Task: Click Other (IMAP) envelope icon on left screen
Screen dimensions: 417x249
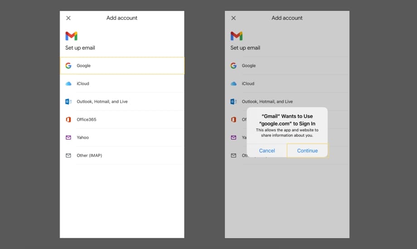Action: [x=68, y=155]
